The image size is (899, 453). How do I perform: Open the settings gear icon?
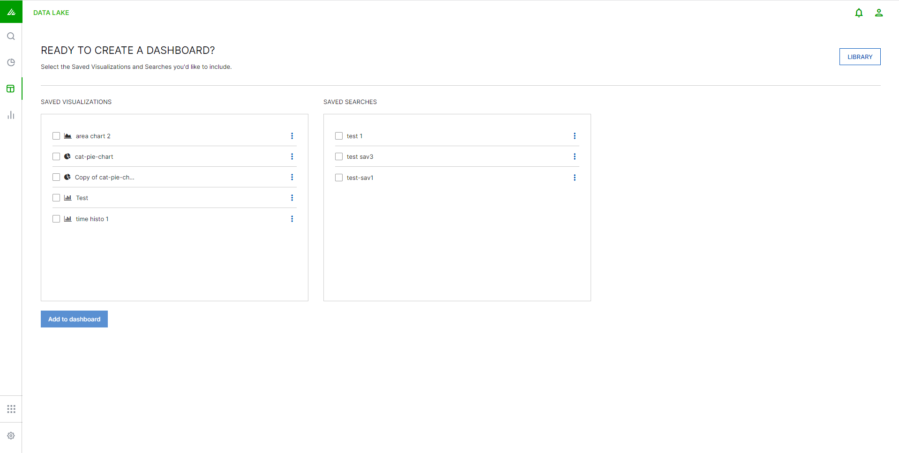[11, 436]
